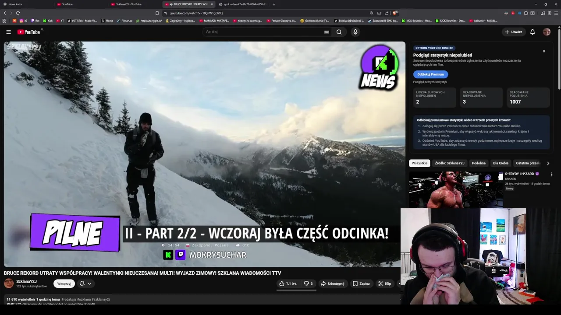
Task: Open the Brave Shields lion icon
Action: coord(395,13)
